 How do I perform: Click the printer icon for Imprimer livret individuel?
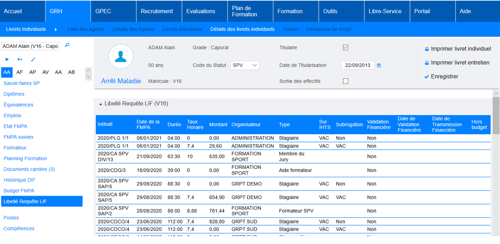click(427, 49)
